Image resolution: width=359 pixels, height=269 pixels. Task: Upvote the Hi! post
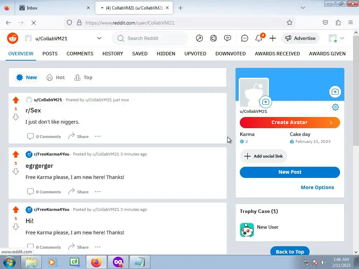coord(16,210)
